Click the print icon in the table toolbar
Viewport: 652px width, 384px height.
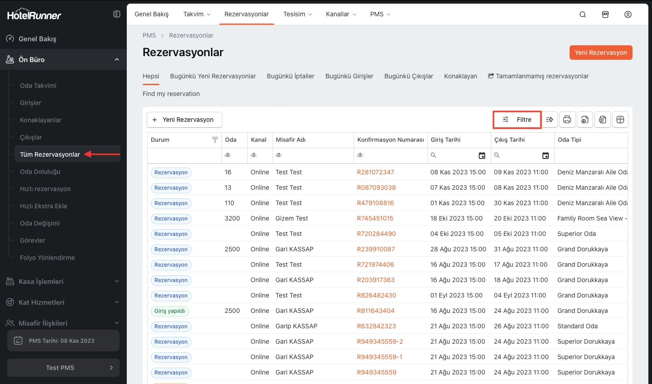[x=567, y=120]
